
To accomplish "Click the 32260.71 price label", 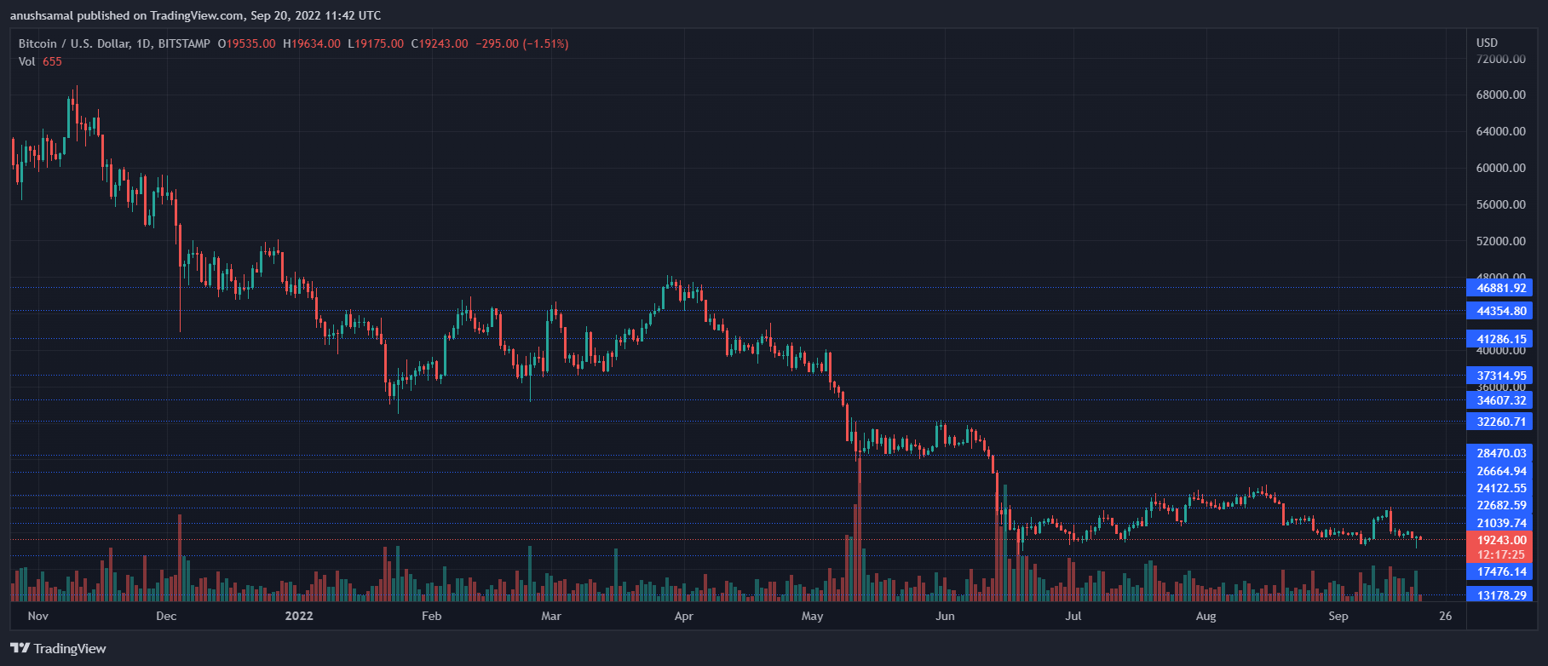I will (1499, 422).
